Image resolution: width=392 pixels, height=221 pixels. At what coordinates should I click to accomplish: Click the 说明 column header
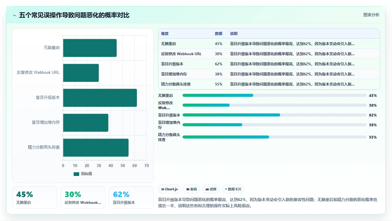point(234,34)
